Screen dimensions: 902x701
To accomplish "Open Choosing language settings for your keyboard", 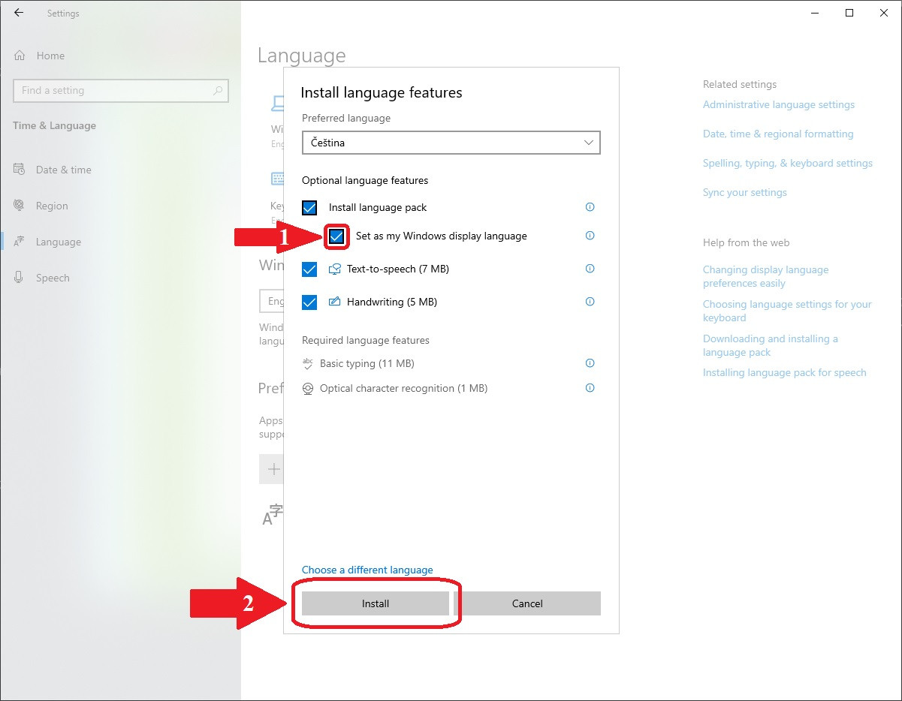I will pyautogui.click(x=787, y=311).
